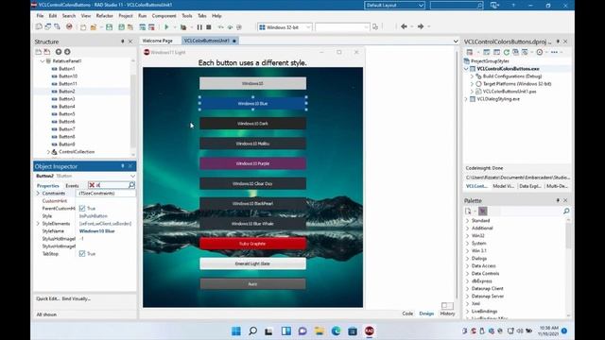The width and height of the screenshot is (605, 340).
Task: Open the Refactor menu
Action: pos(105,16)
